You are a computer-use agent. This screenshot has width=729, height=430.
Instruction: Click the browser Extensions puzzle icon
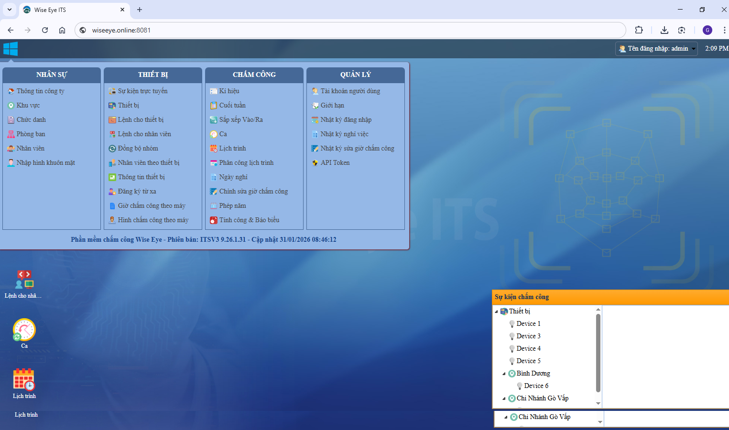(639, 30)
